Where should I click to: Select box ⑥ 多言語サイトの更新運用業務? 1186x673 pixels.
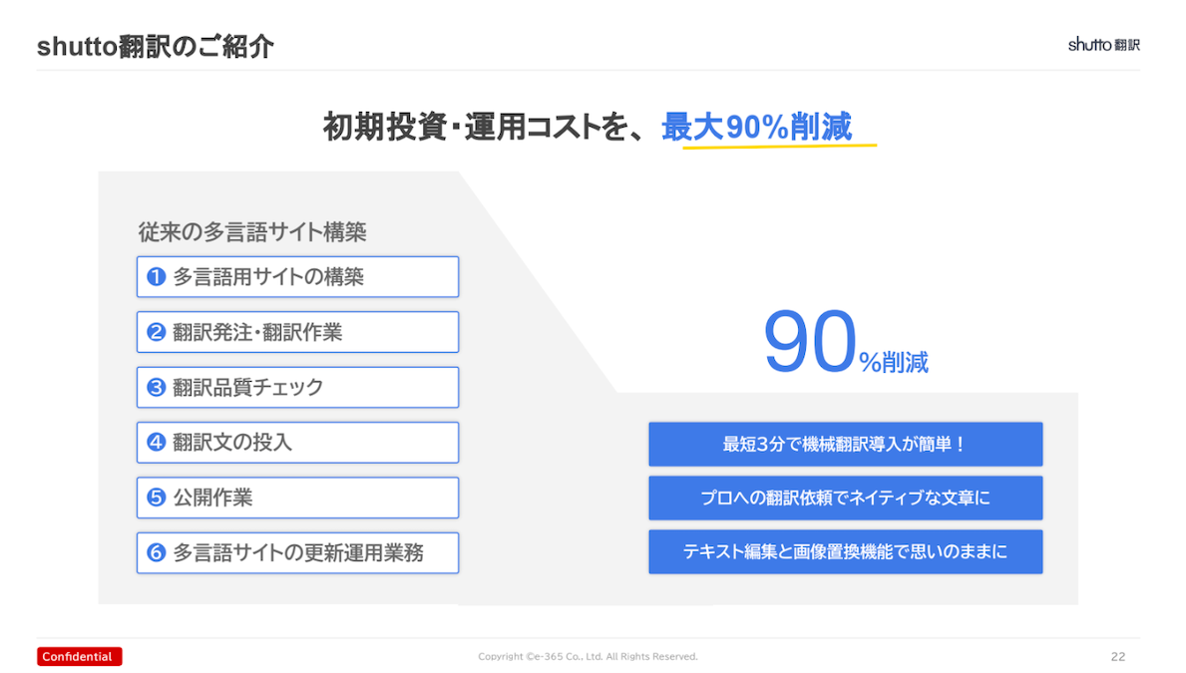[297, 552]
